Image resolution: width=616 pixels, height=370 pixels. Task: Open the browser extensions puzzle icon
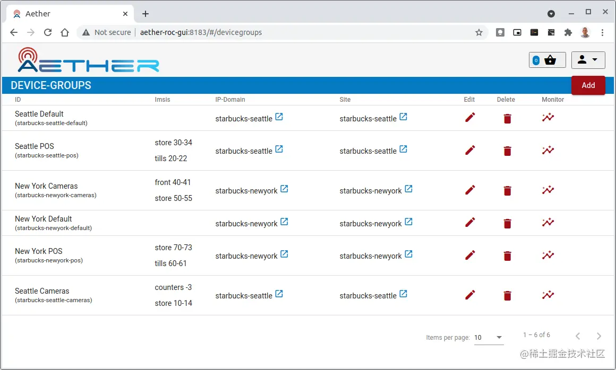pyautogui.click(x=568, y=32)
